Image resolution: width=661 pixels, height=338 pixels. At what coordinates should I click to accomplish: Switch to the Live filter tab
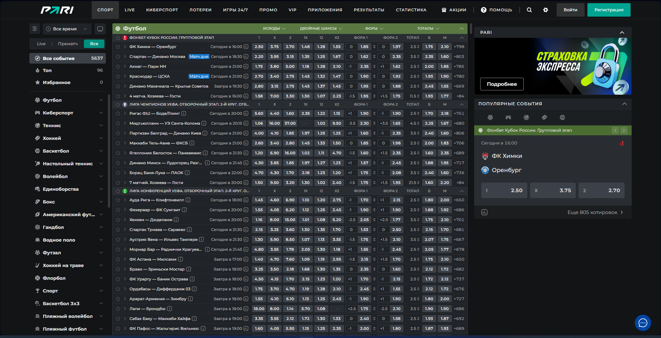point(41,44)
